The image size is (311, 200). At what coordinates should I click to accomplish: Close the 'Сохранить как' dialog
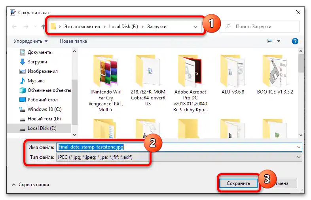tap(298, 12)
